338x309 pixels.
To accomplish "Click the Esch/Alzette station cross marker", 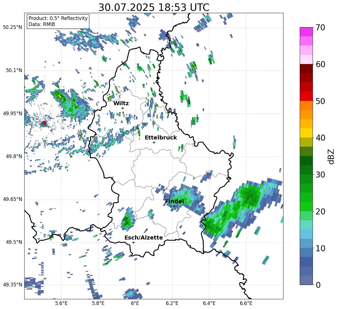I will [x=133, y=242].
